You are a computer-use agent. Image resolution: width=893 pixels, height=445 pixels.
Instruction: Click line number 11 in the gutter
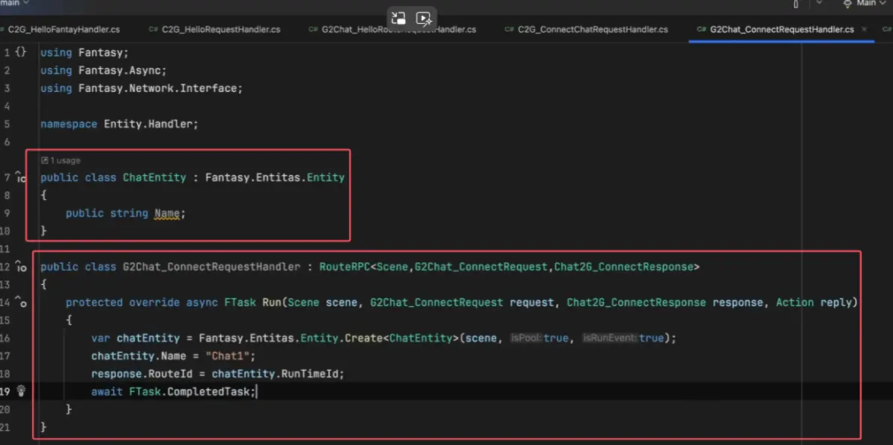coord(5,249)
